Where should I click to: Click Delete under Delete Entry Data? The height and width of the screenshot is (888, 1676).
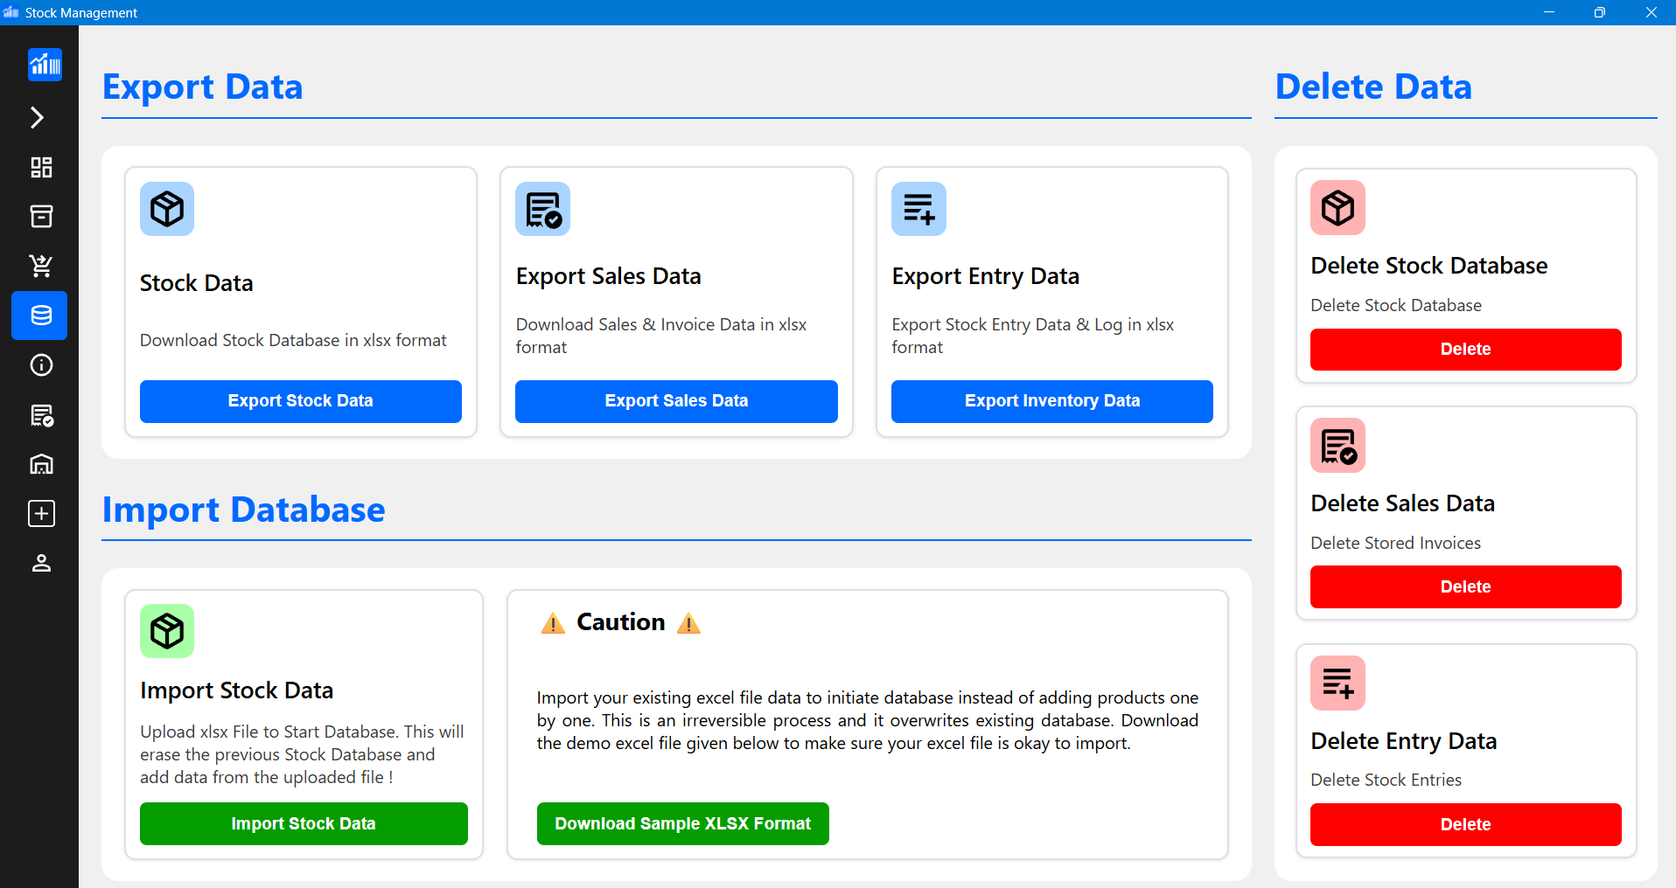[x=1465, y=825]
